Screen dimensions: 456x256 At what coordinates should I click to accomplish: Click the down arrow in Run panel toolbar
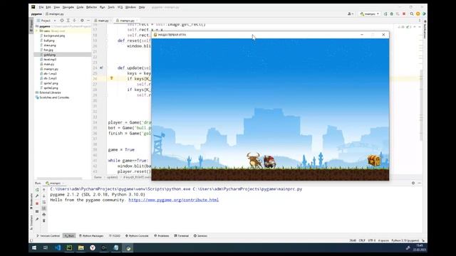(x=44, y=196)
